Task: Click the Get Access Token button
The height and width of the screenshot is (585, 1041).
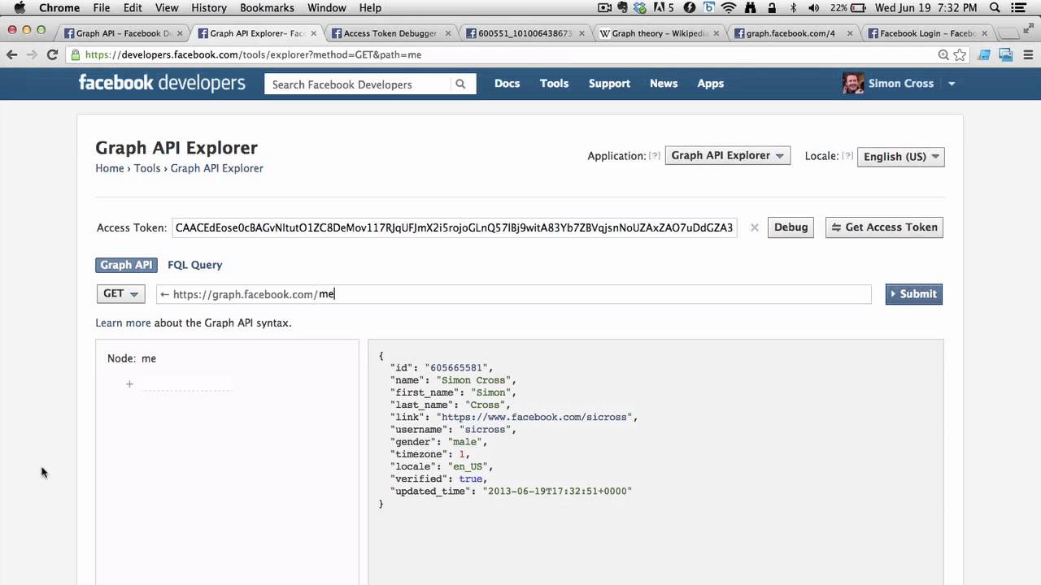Action: [884, 227]
